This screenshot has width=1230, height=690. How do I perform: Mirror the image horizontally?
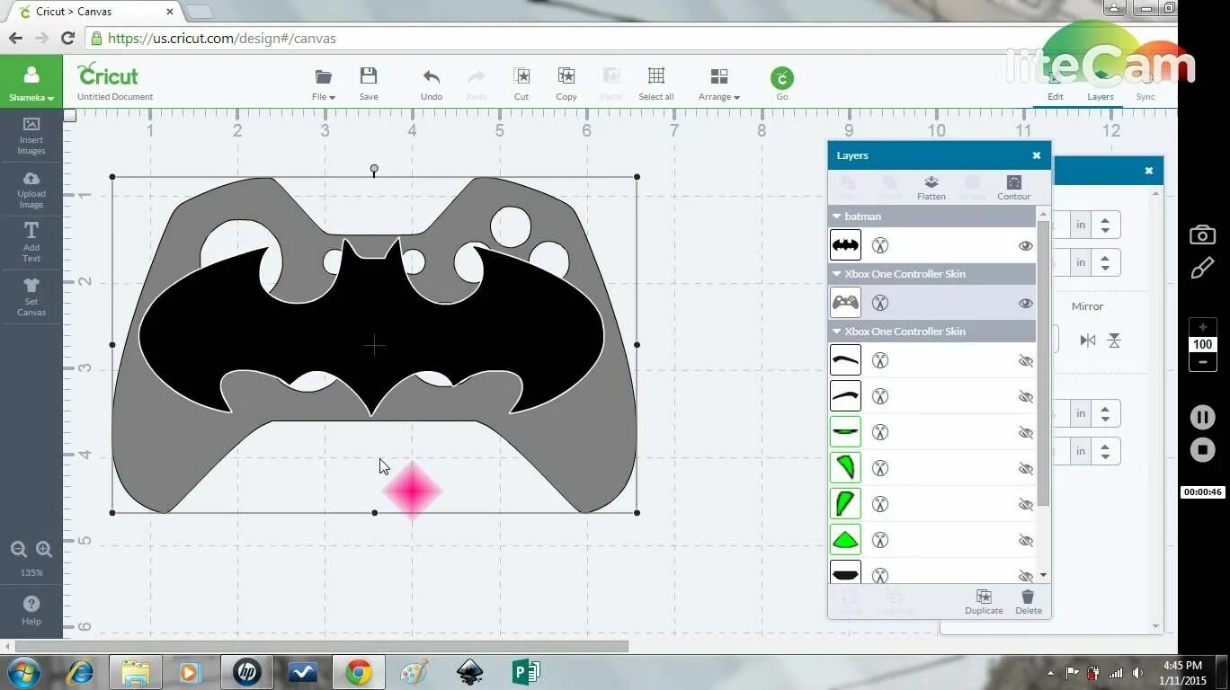pyautogui.click(x=1088, y=341)
